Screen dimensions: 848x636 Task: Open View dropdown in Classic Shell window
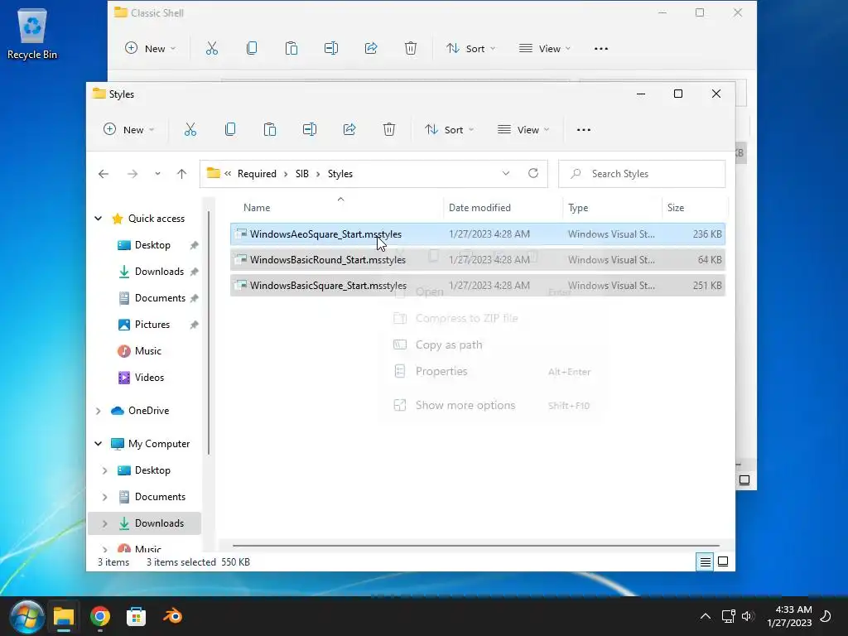coord(545,49)
